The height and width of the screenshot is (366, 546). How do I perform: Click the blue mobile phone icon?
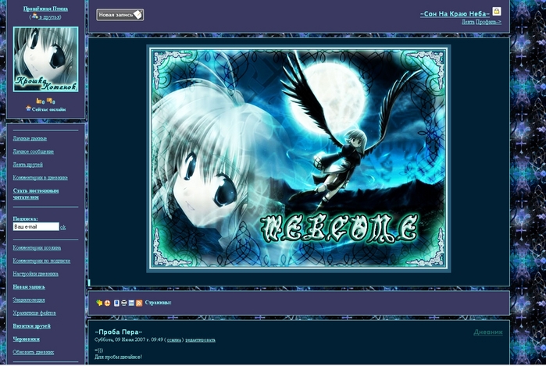click(x=116, y=303)
